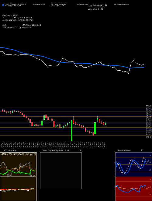Click the 'SI 14/3: 36.8 / 61.26' value
Viewport: 152px width, 201px height.
23,18
